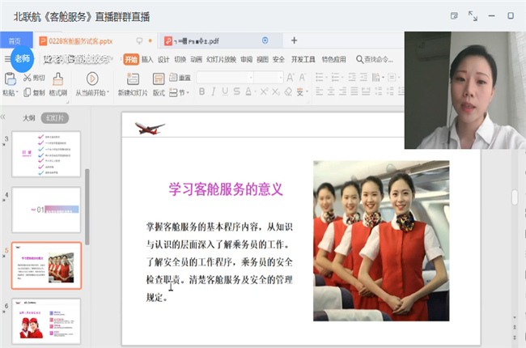Toggle bold text formatting

[201, 92]
